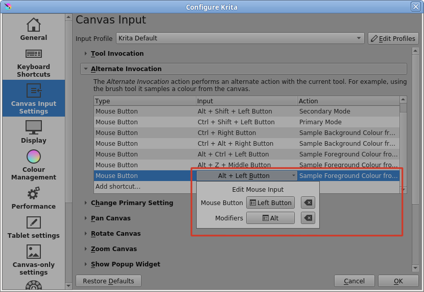Click the Type column header
The image size is (424, 292).
pos(145,101)
